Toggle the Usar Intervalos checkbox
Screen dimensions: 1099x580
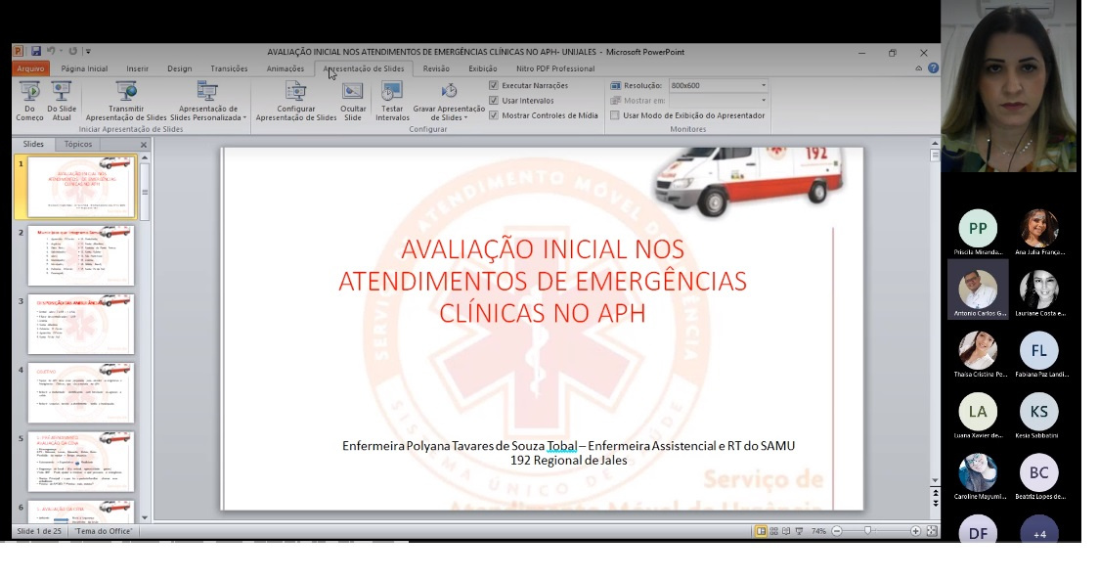494,101
